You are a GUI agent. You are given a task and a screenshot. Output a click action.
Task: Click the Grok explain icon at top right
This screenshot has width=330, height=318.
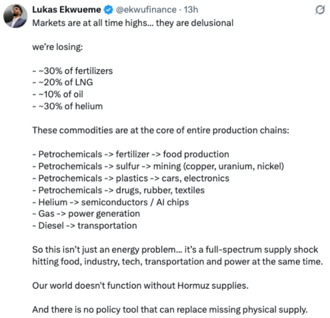[320, 10]
